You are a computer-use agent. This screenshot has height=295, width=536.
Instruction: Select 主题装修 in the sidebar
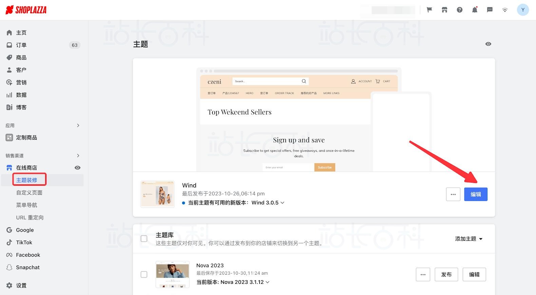27,180
